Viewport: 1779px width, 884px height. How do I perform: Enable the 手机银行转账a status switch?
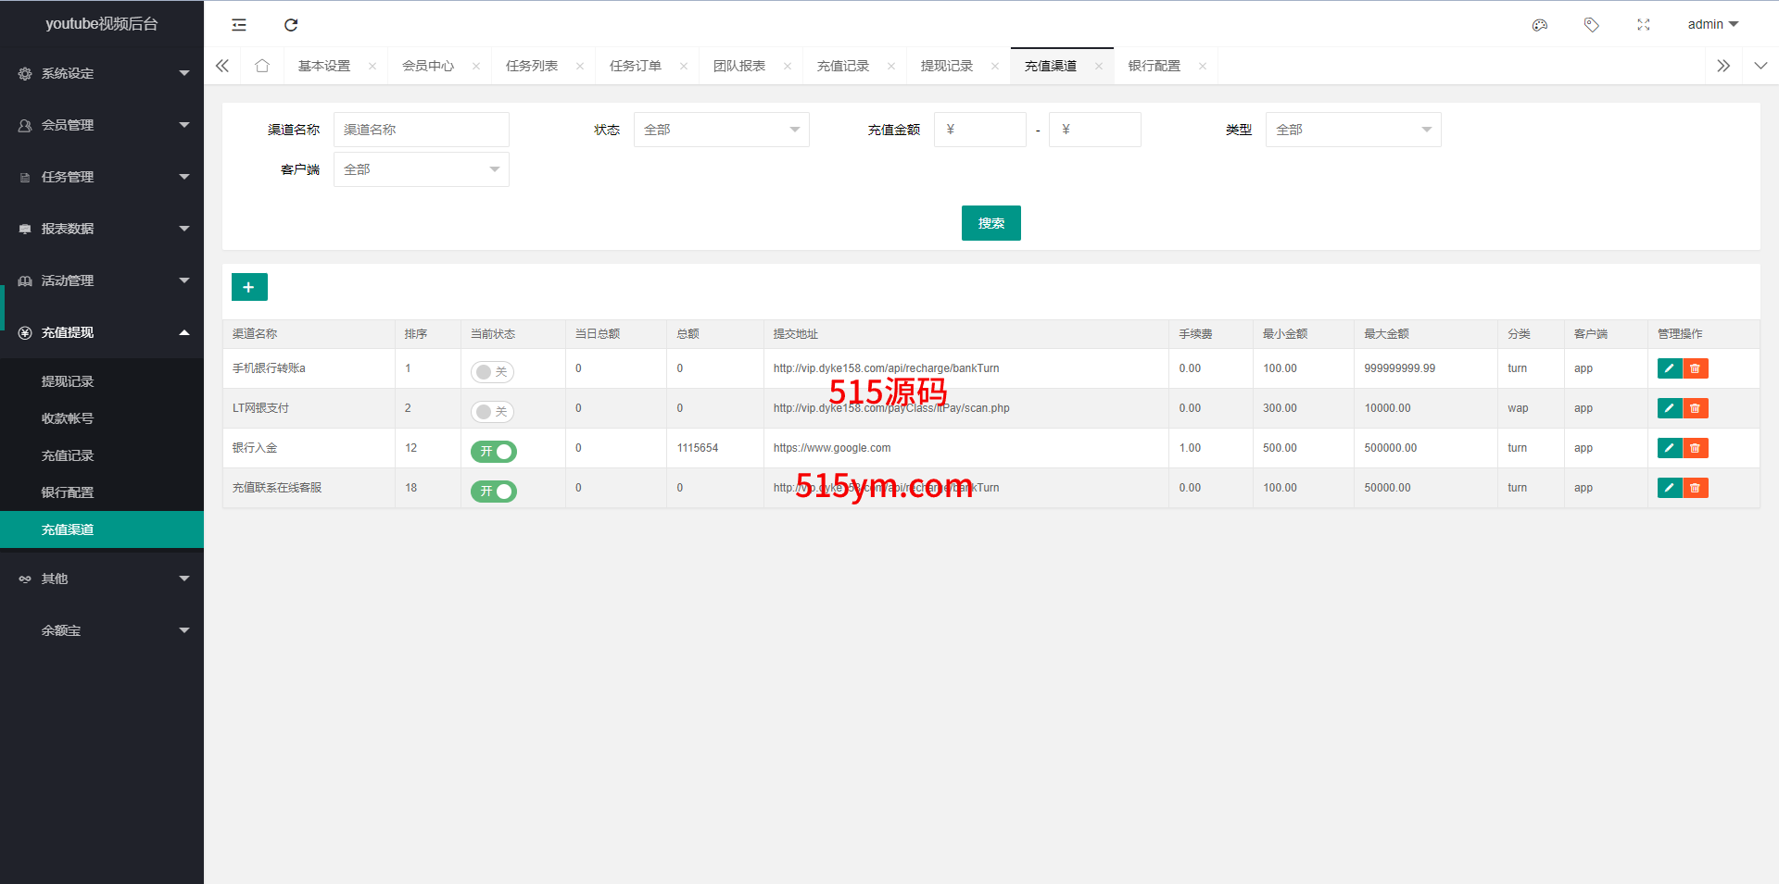coord(492,372)
